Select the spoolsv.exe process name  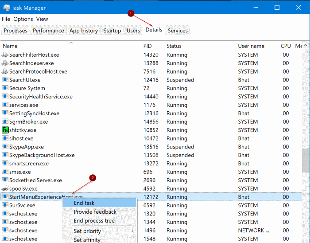point(23,189)
